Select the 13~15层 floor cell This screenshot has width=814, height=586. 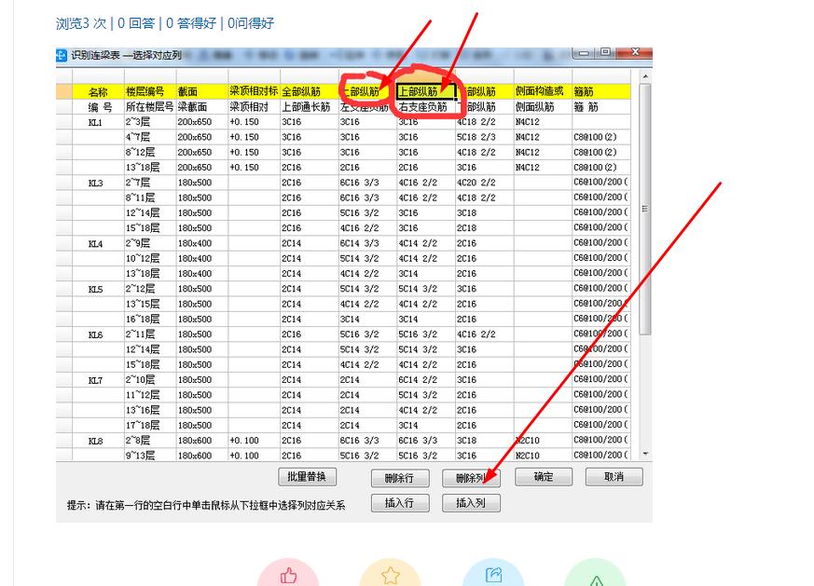(x=150, y=305)
